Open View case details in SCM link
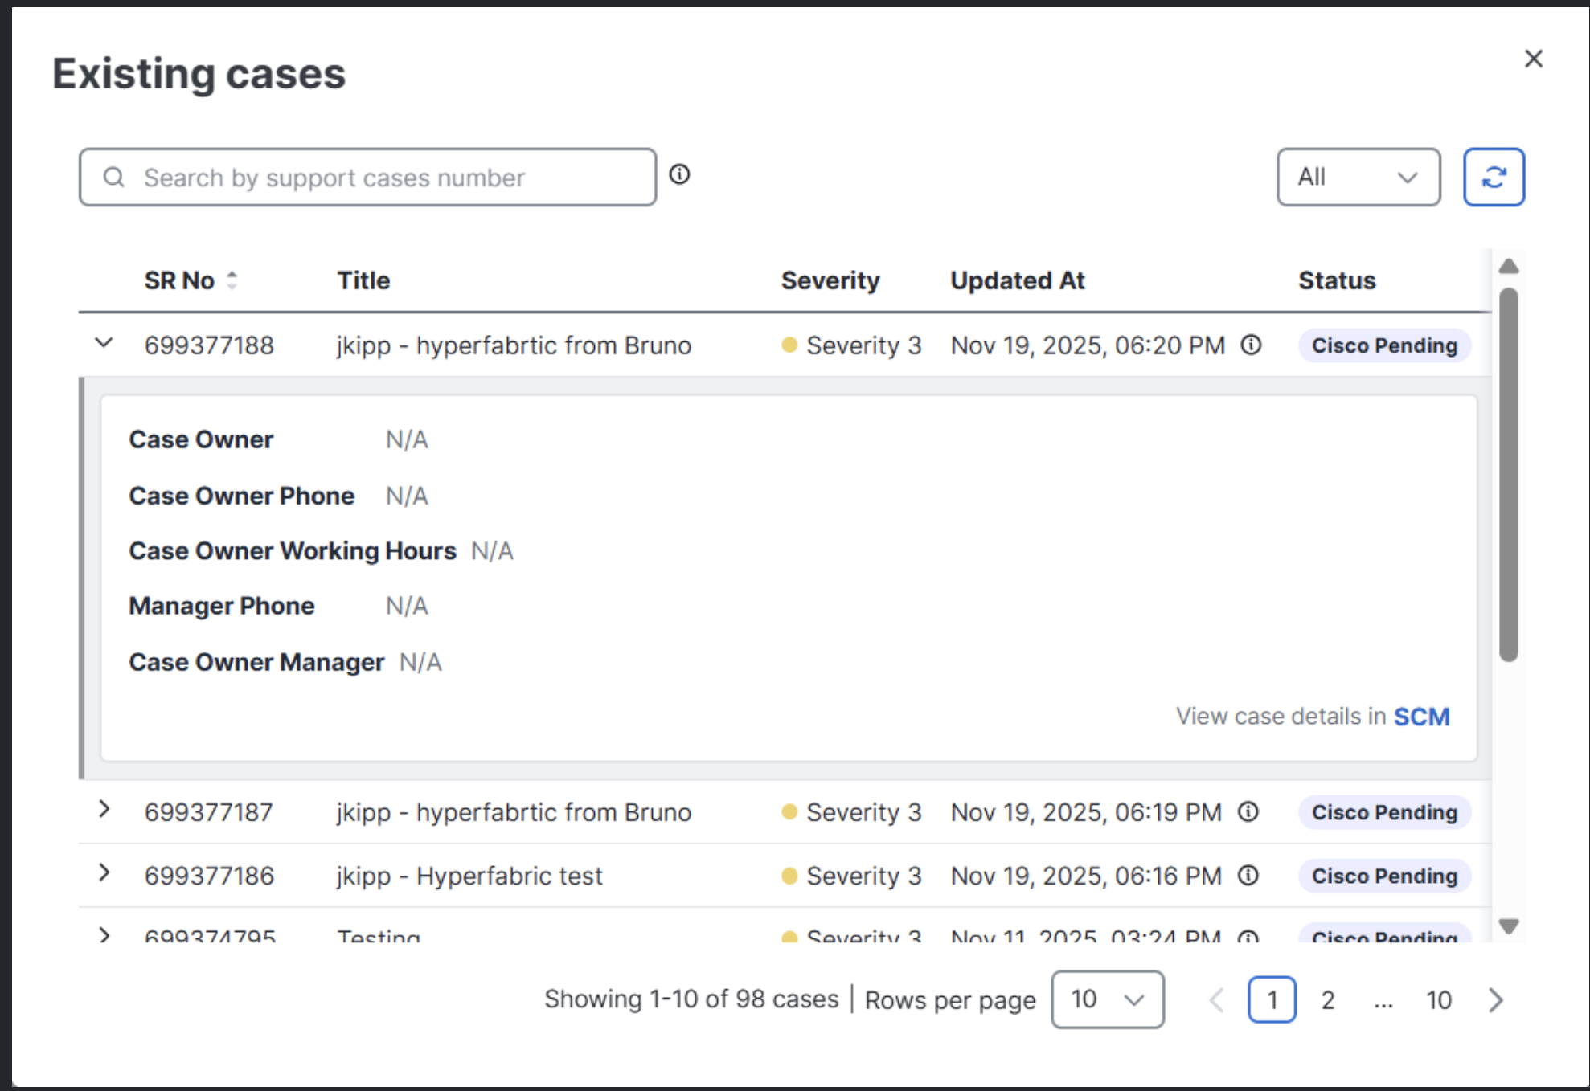This screenshot has width=1590, height=1091. click(x=1421, y=716)
